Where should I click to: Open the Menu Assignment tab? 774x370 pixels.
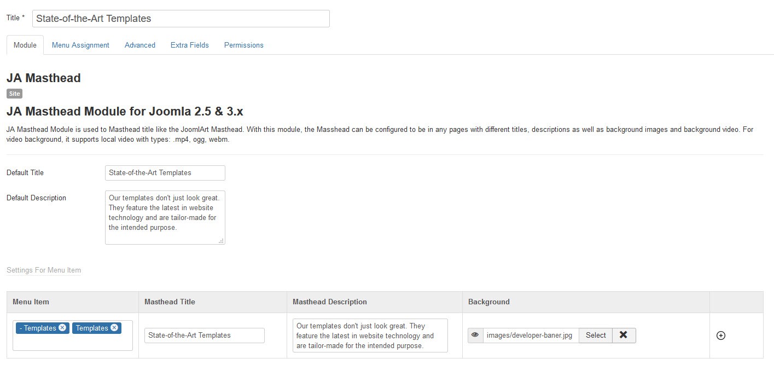click(x=80, y=45)
